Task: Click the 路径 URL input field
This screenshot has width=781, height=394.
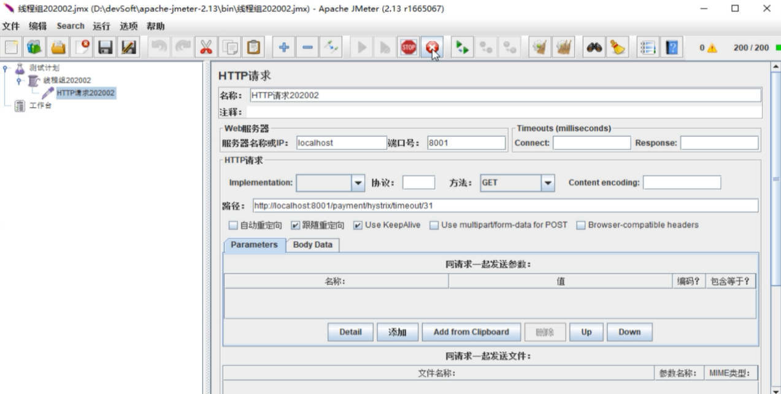Action: (x=505, y=205)
